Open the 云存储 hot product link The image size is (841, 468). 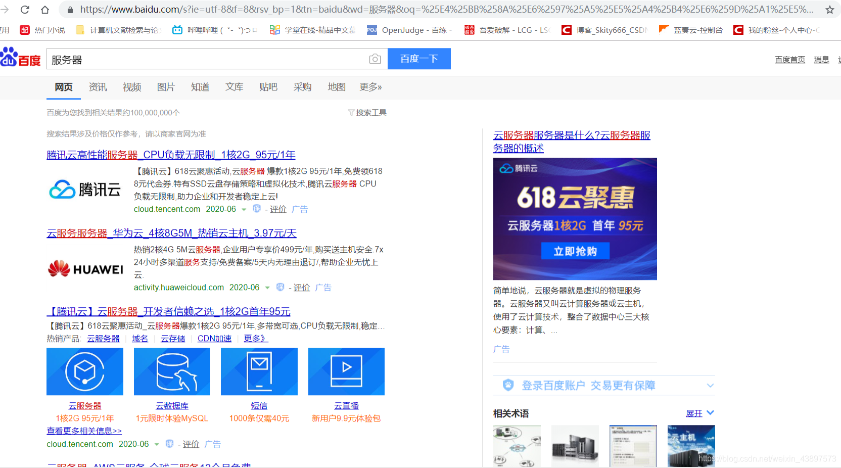point(173,339)
